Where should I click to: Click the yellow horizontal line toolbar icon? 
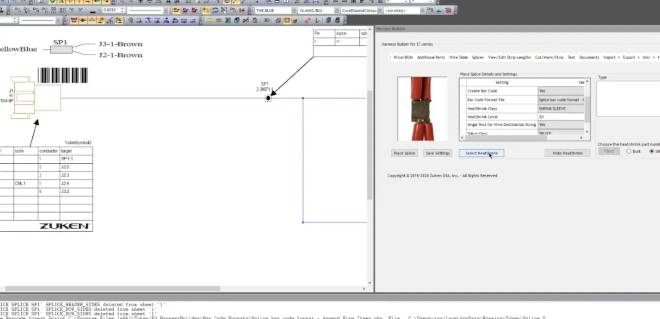210,20
